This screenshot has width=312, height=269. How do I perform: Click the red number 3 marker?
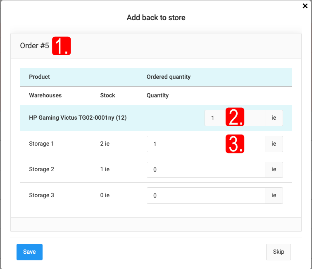(235, 144)
